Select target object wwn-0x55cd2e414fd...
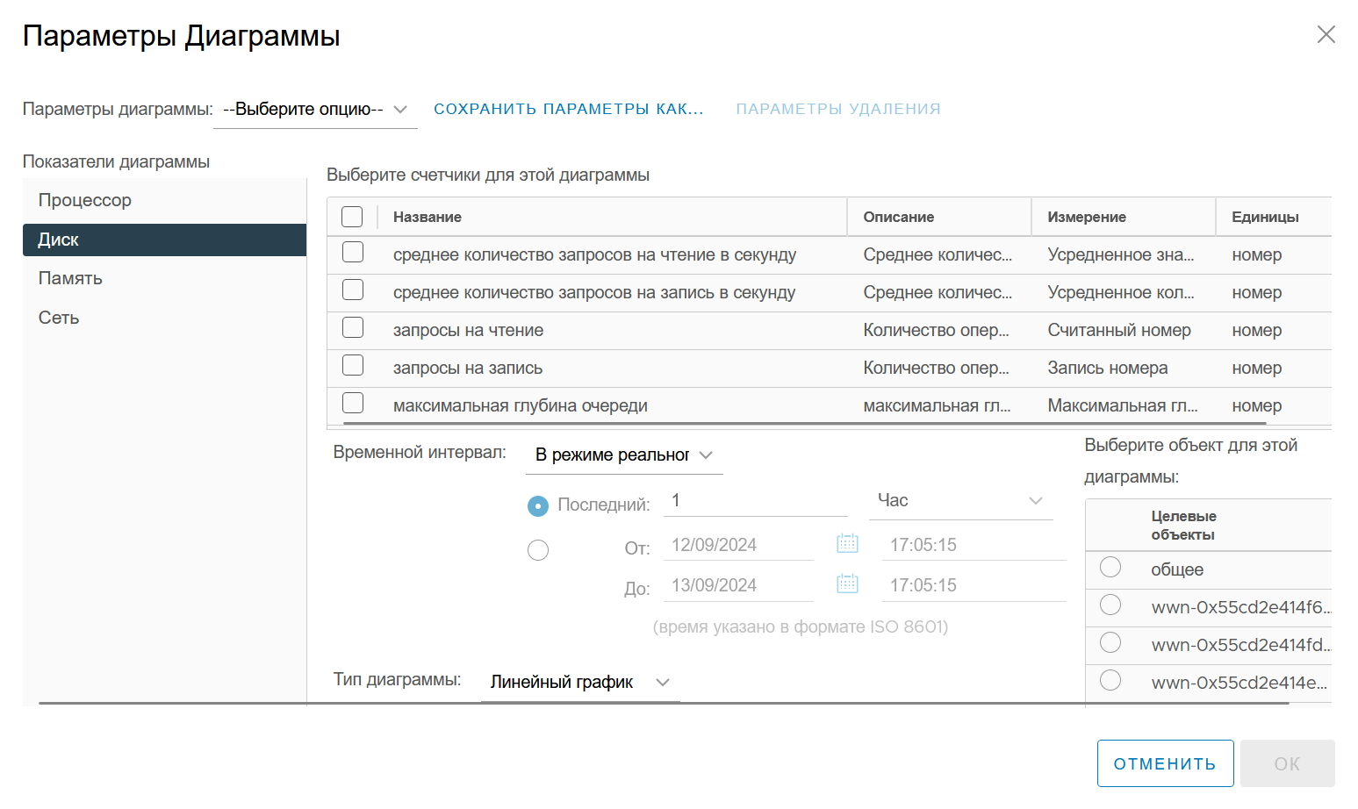This screenshot has height=809, width=1358. (1110, 643)
